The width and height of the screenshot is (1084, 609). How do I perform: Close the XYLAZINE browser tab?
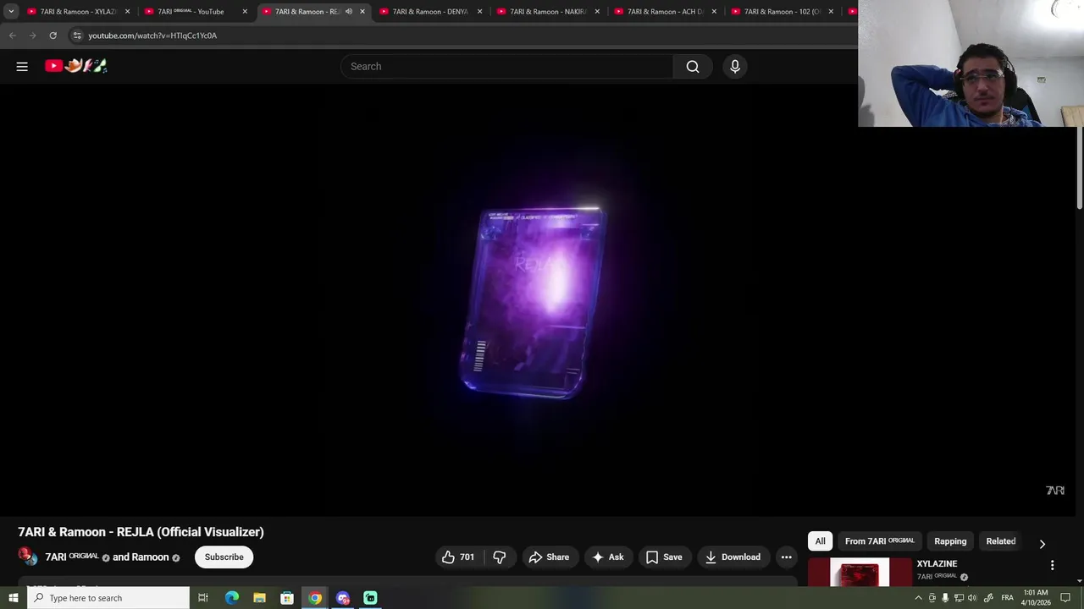pyautogui.click(x=128, y=12)
